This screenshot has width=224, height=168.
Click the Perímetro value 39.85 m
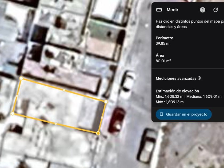pos(162,43)
